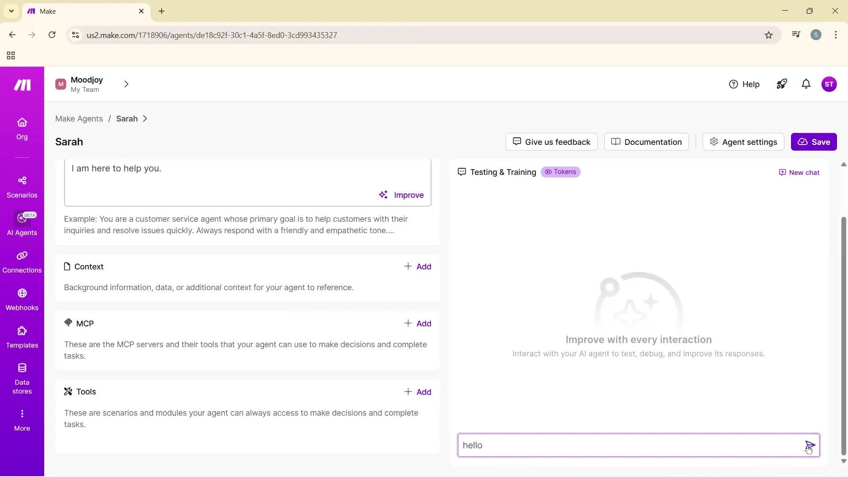Viewport: 848px width, 477px height.
Task: Select Data stores in the sidebar
Action: click(22, 378)
